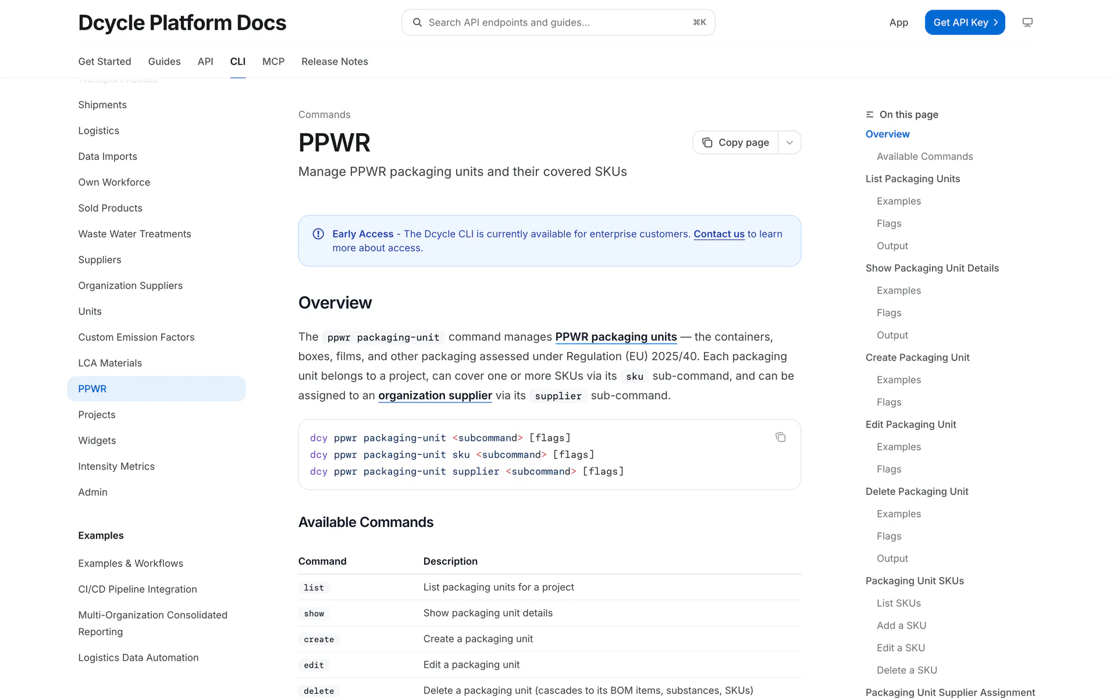Select PPWR in the sidebar
The width and height of the screenshot is (1117, 698).
156,389
